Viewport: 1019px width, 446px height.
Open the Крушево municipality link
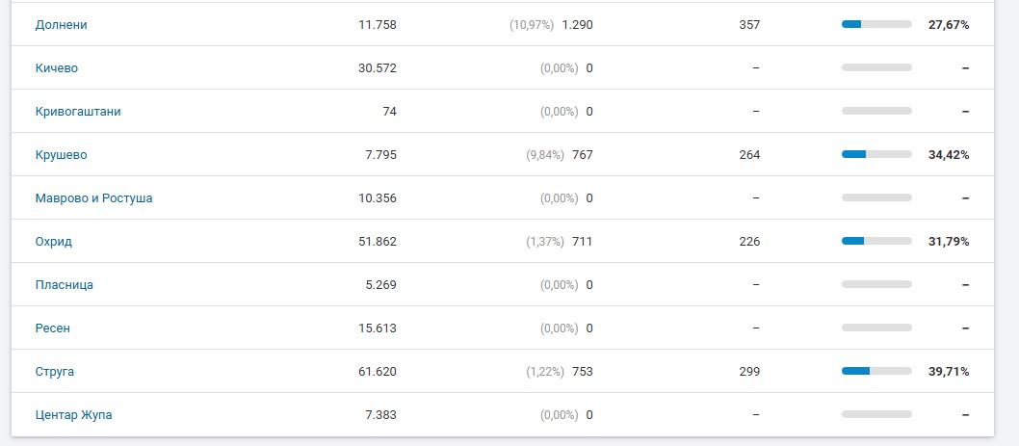point(61,155)
